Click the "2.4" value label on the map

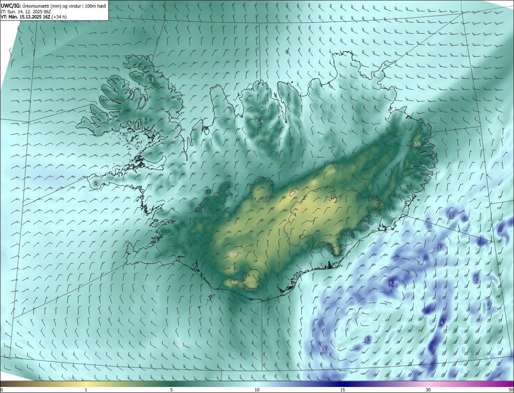tap(233, 255)
